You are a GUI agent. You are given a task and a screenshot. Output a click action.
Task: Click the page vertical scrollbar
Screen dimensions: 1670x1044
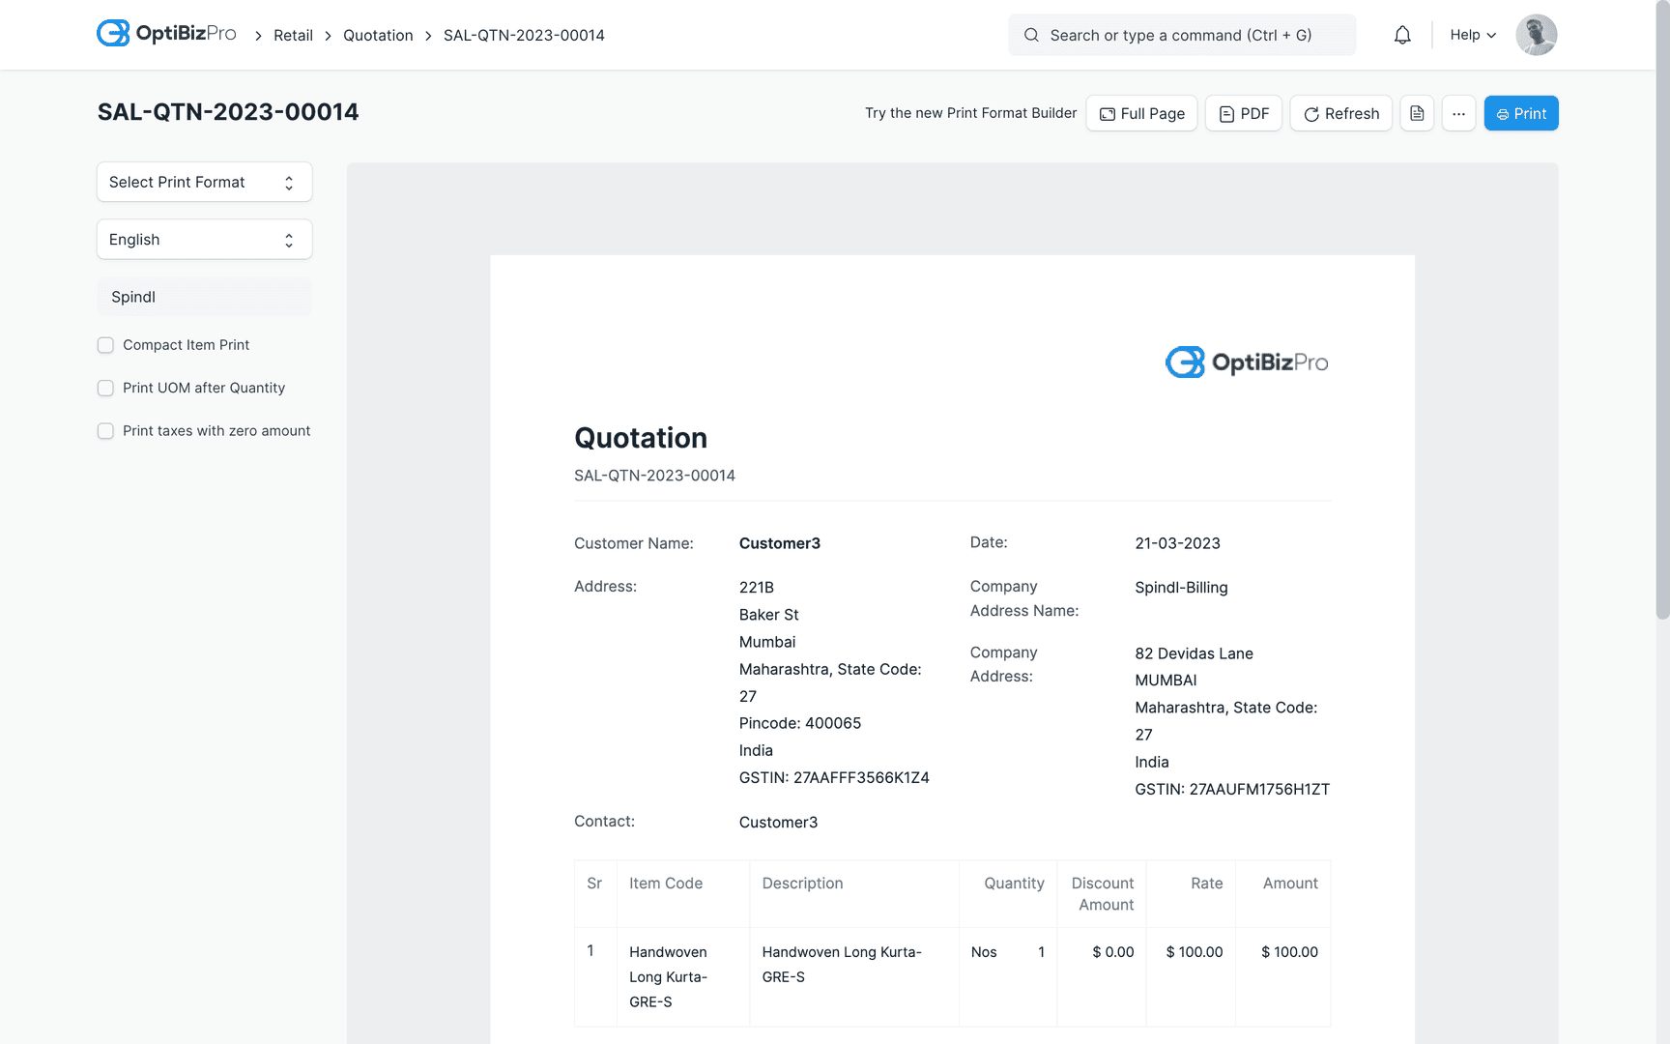click(1662, 309)
